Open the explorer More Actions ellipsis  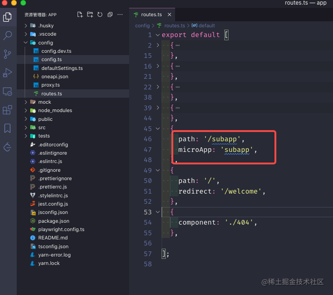click(120, 14)
